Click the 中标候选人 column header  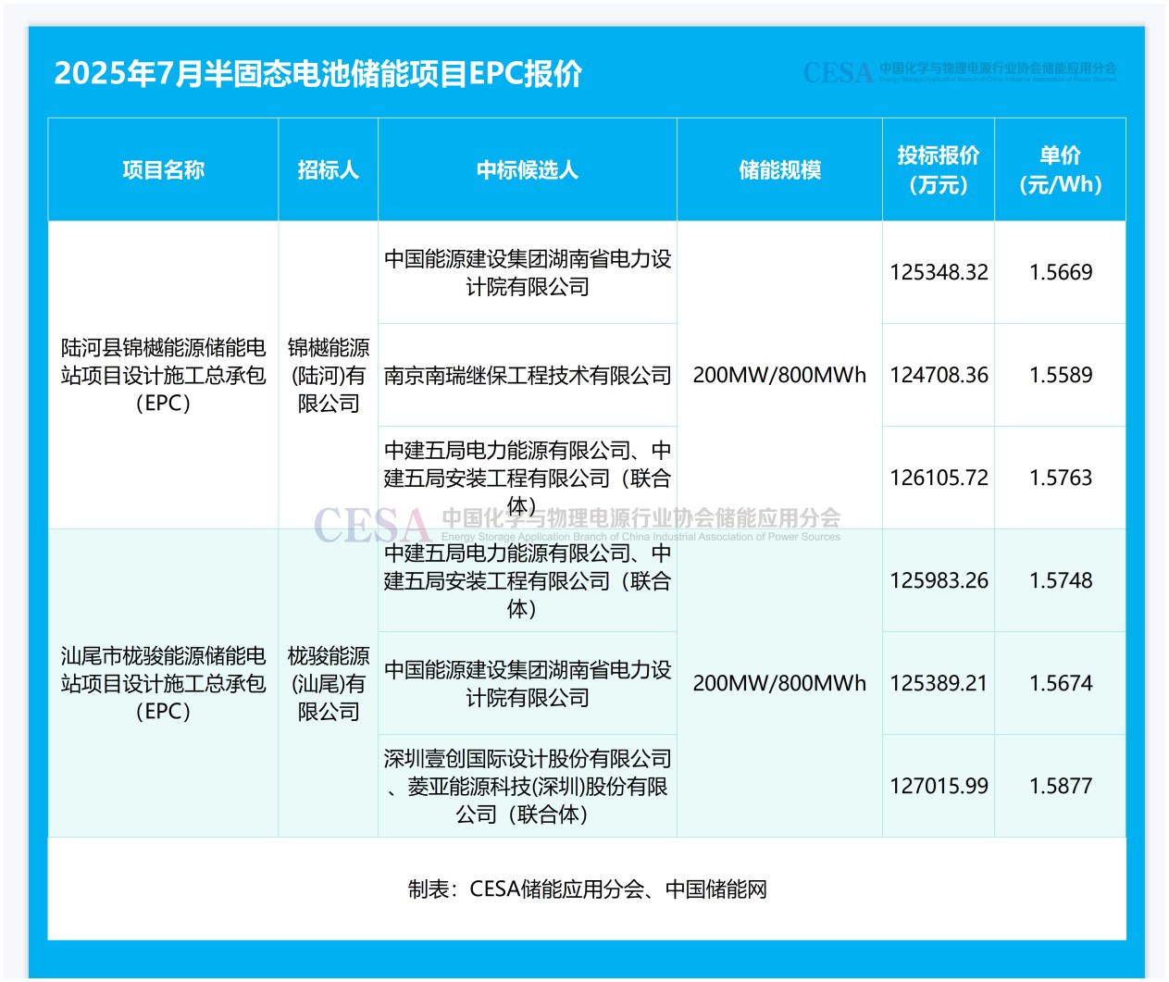[527, 170]
